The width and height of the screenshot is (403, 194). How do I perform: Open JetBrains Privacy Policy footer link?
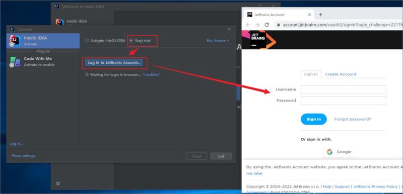(x=375, y=186)
